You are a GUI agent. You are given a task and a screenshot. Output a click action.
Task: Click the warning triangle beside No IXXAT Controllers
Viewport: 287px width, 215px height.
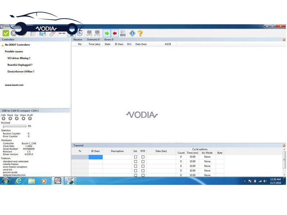3,45
